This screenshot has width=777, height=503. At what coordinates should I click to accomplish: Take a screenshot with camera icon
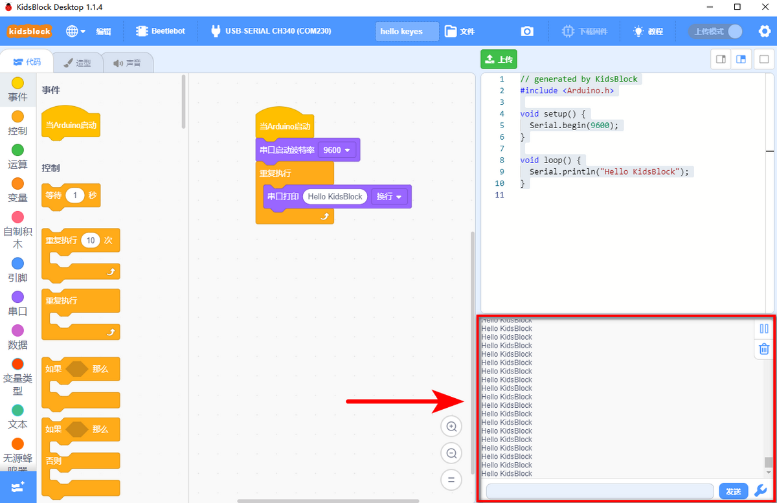pos(528,31)
